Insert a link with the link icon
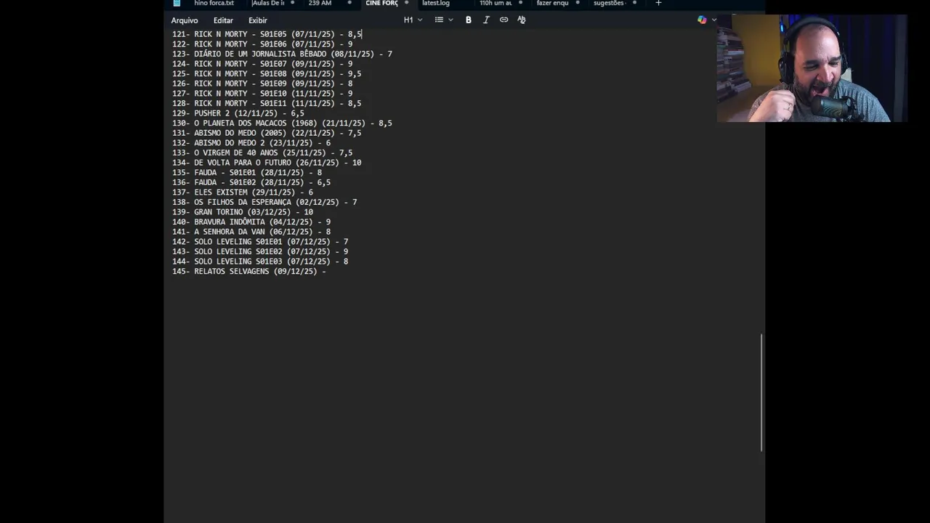The width and height of the screenshot is (930, 523). [504, 20]
